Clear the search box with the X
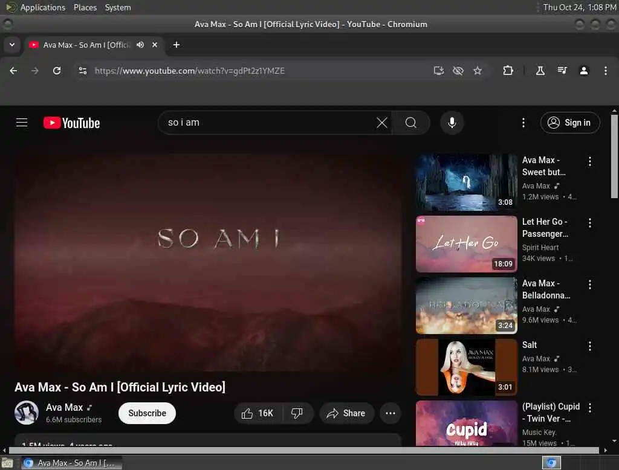Screen dimensions: 619x470 382,123
